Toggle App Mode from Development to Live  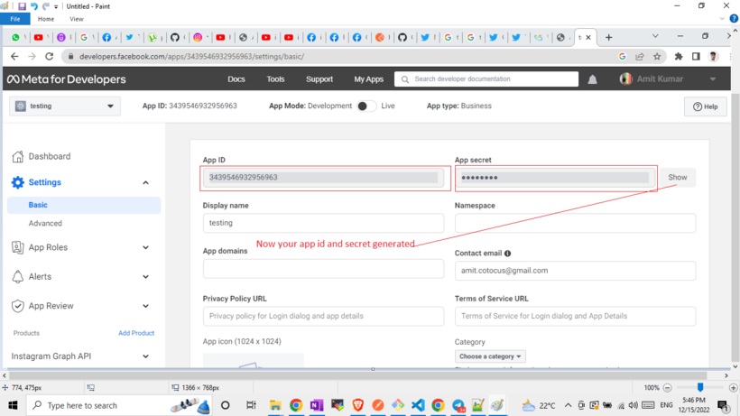365,106
